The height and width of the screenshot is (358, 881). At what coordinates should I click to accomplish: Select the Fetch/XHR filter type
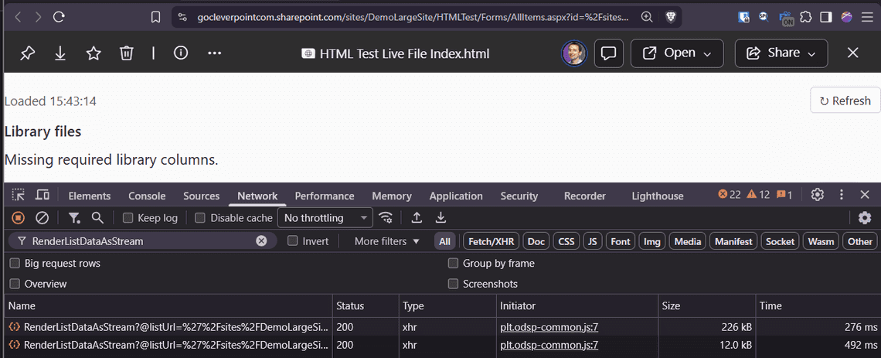pyautogui.click(x=491, y=242)
